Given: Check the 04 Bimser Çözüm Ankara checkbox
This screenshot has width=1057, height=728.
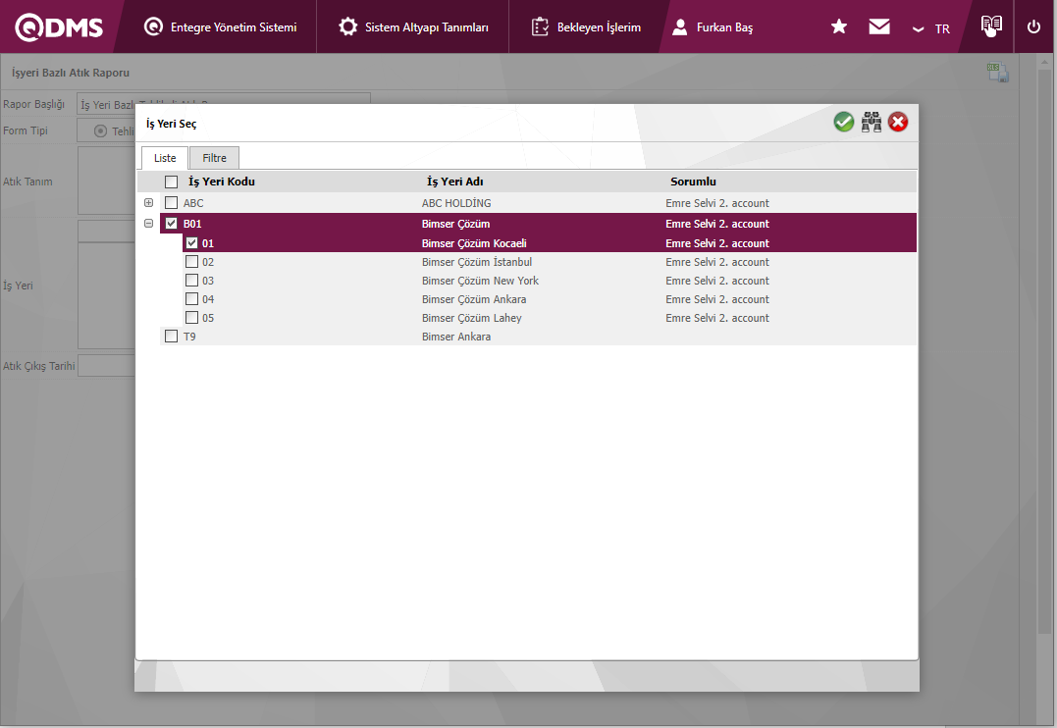Looking at the screenshot, I should [192, 298].
